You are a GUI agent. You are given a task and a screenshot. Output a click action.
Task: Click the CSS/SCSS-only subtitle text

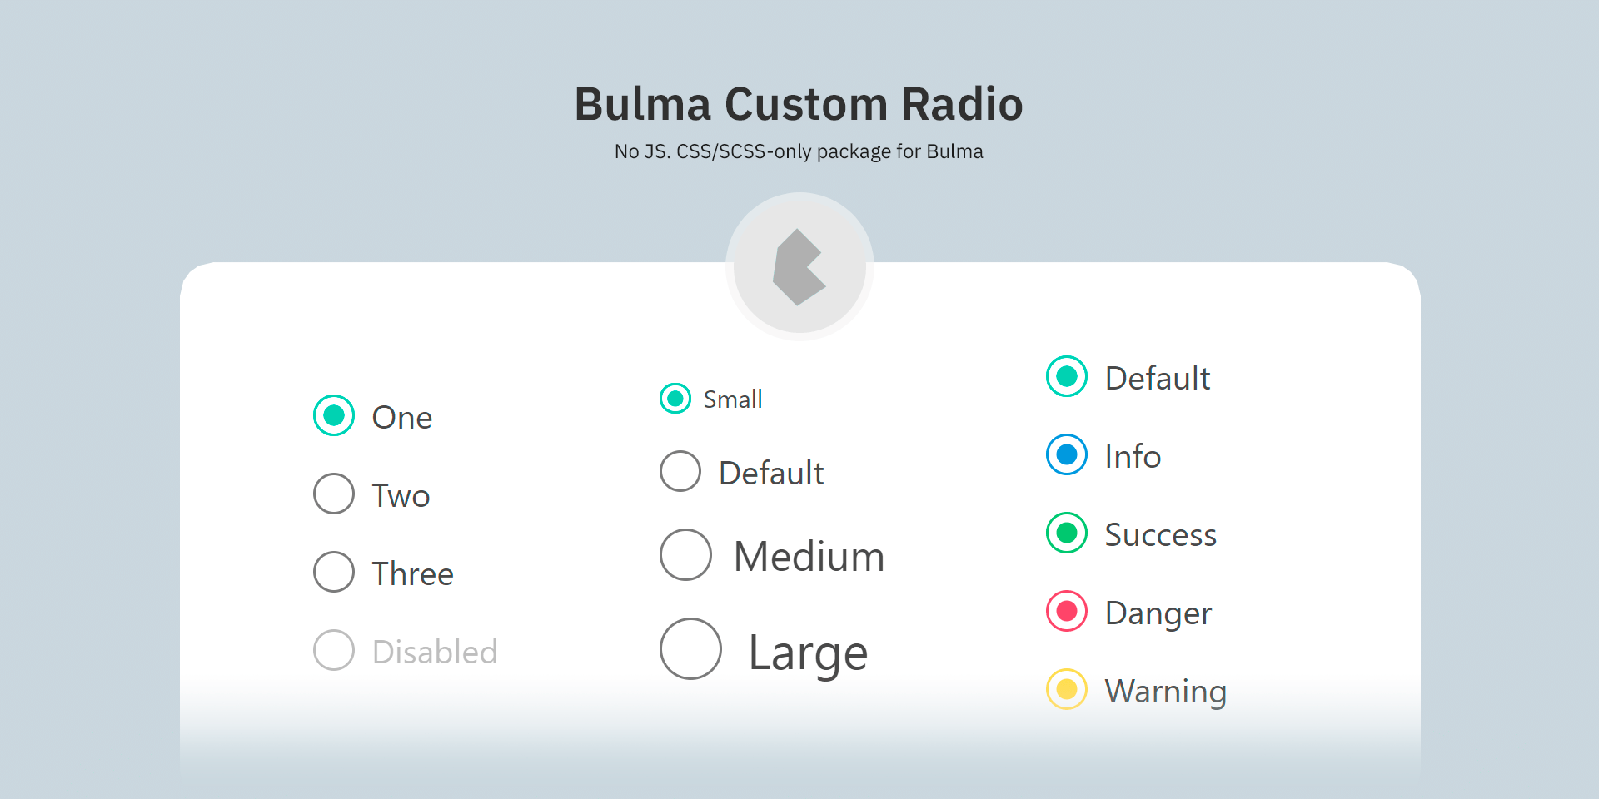799,151
